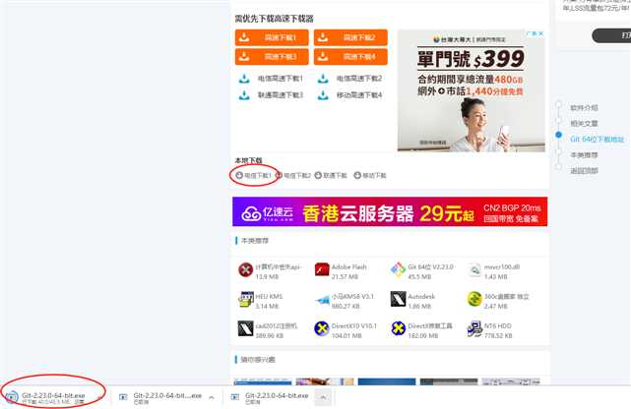Screen dimensions: 631x409
Task: Jump to 软件介绍 in side navigation
Action: coord(584,108)
